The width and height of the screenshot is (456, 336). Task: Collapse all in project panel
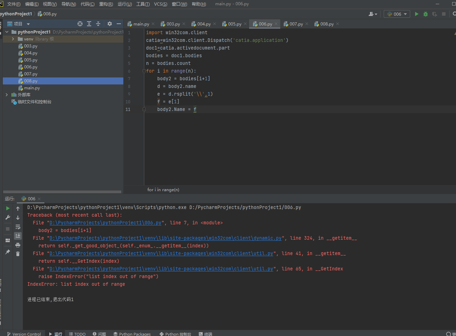tap(98, 24)
